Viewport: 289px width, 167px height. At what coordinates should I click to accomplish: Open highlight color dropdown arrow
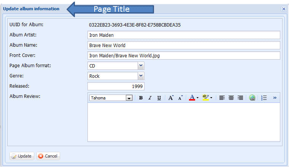pyautogui.click(x=211, y=98)
